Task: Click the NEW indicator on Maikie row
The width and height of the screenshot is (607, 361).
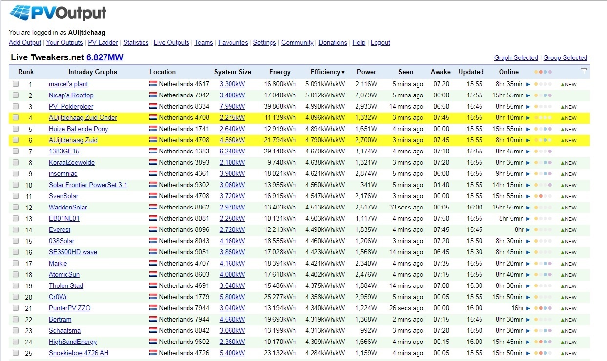Action: click(x=568, y=264)
